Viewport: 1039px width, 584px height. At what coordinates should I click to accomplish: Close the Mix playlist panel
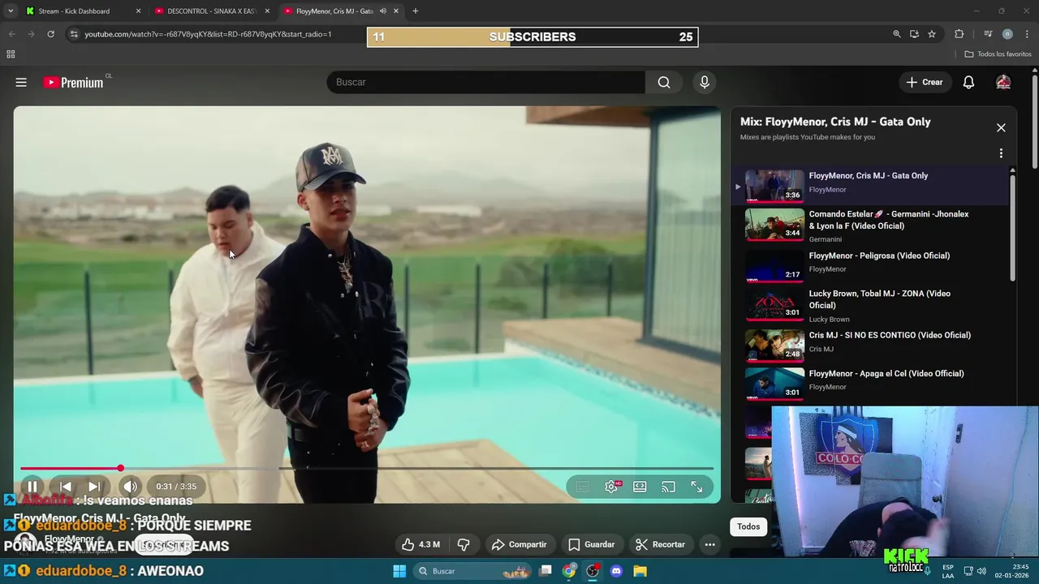coord(1001,127)
